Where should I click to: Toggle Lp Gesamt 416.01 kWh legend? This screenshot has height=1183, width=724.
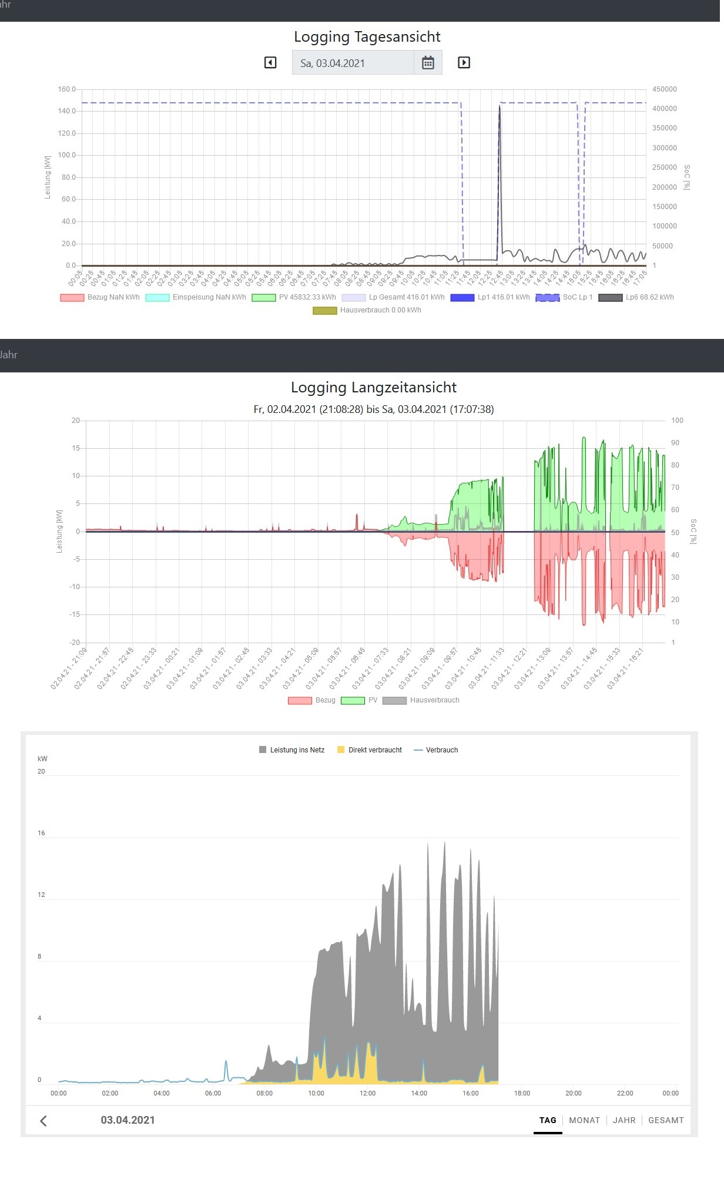[x=393, y=297]
